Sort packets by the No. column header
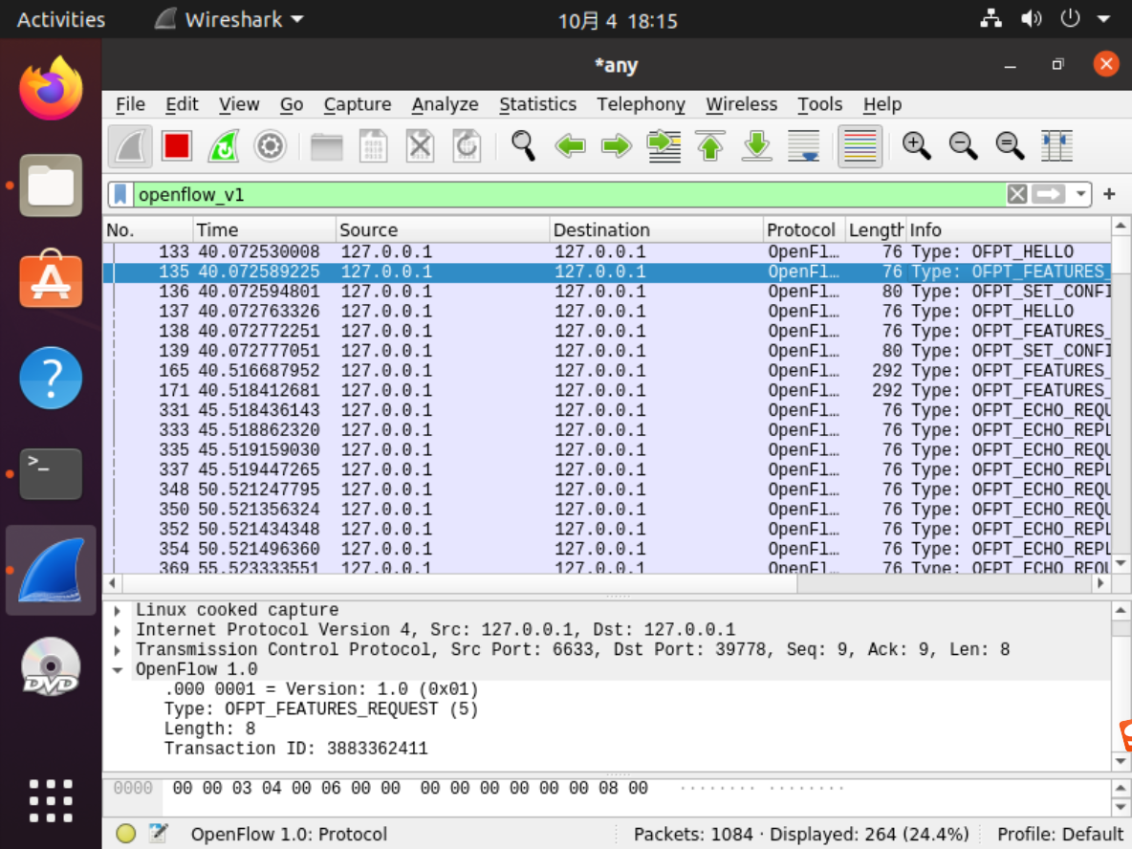The image size is (1132, 849). (x=148, y=229)
